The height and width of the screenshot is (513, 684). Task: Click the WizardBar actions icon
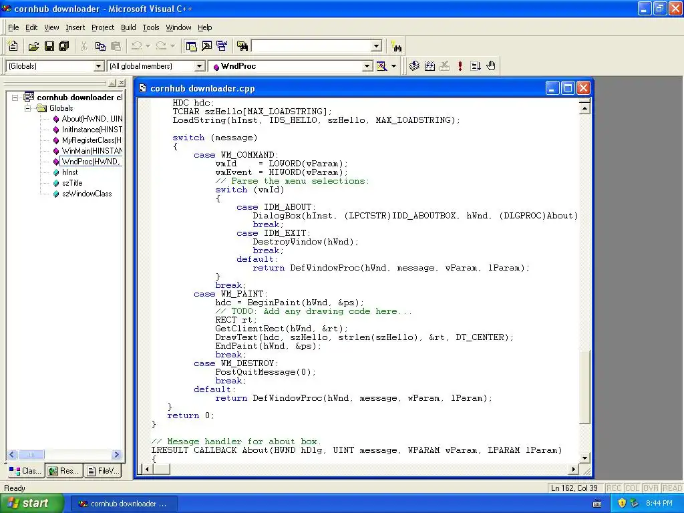[x=381, y=66]
